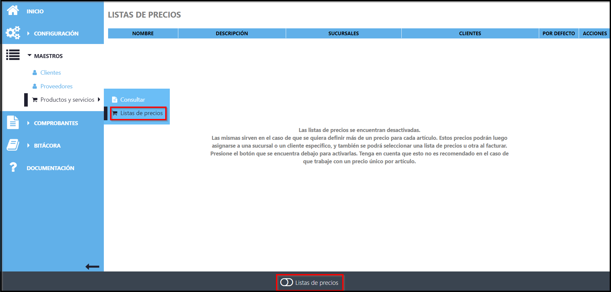This screenshot has width=611, height=292.
Task: Select Listas de precios in submenu
Action: (x=141, y=113)
